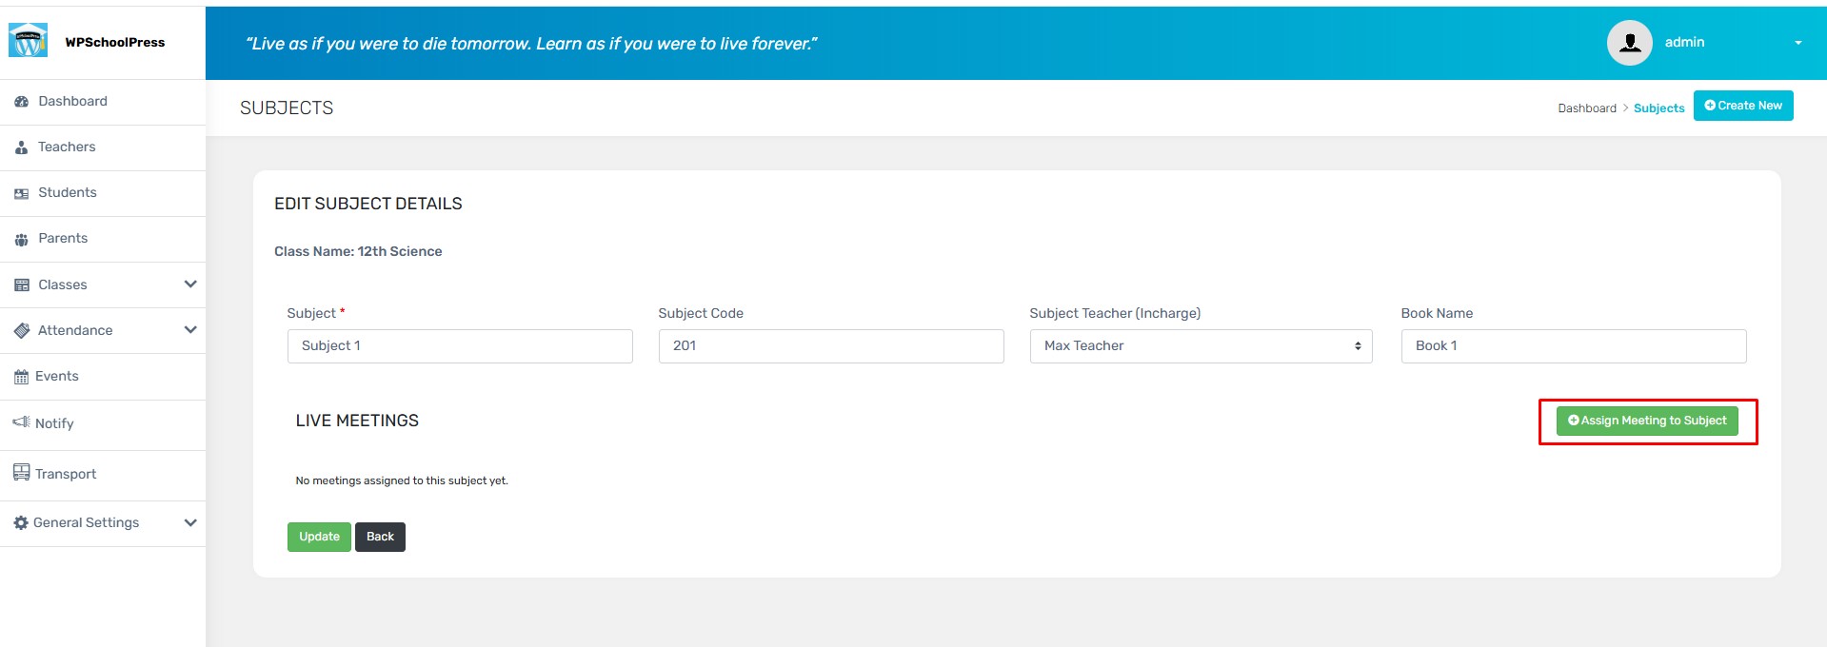Expand the Classes submenu chevron
Image resolution: width=1827 pixels, height=647 pixels.
coord(190,284)
